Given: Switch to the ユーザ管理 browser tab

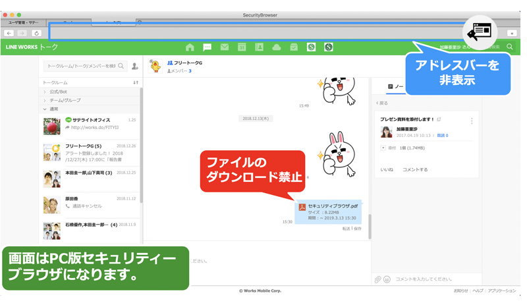Looking at the screenshot, I should 24,22.
